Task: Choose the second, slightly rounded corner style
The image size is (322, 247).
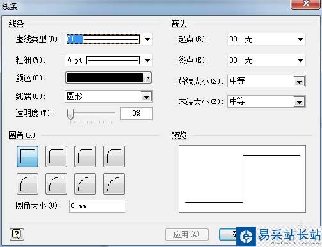Action: (x=56, y=156)
